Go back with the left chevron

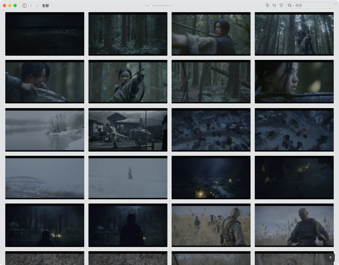pos(31,6)
